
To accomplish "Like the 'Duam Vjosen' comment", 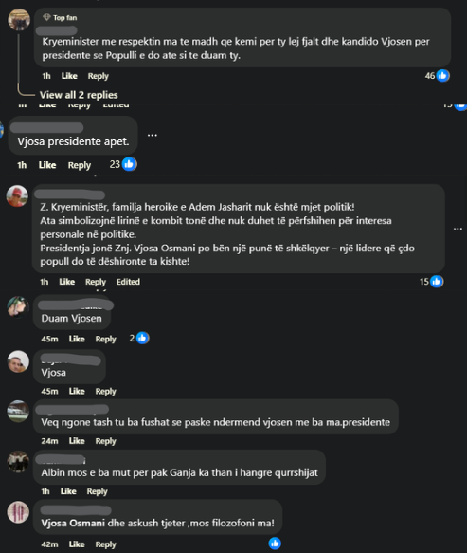I will 77,339.
